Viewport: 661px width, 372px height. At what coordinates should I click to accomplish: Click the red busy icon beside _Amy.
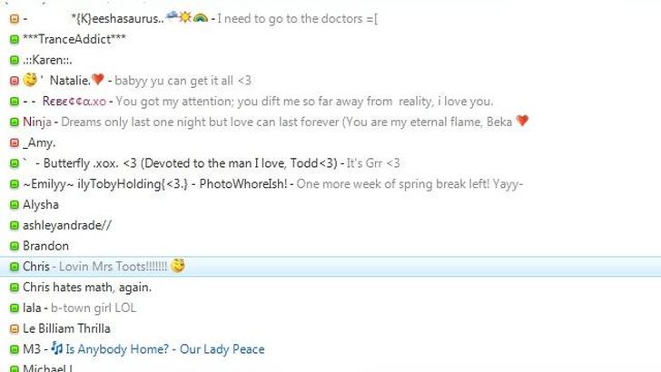pyautogui.click(x=15, y=142)
